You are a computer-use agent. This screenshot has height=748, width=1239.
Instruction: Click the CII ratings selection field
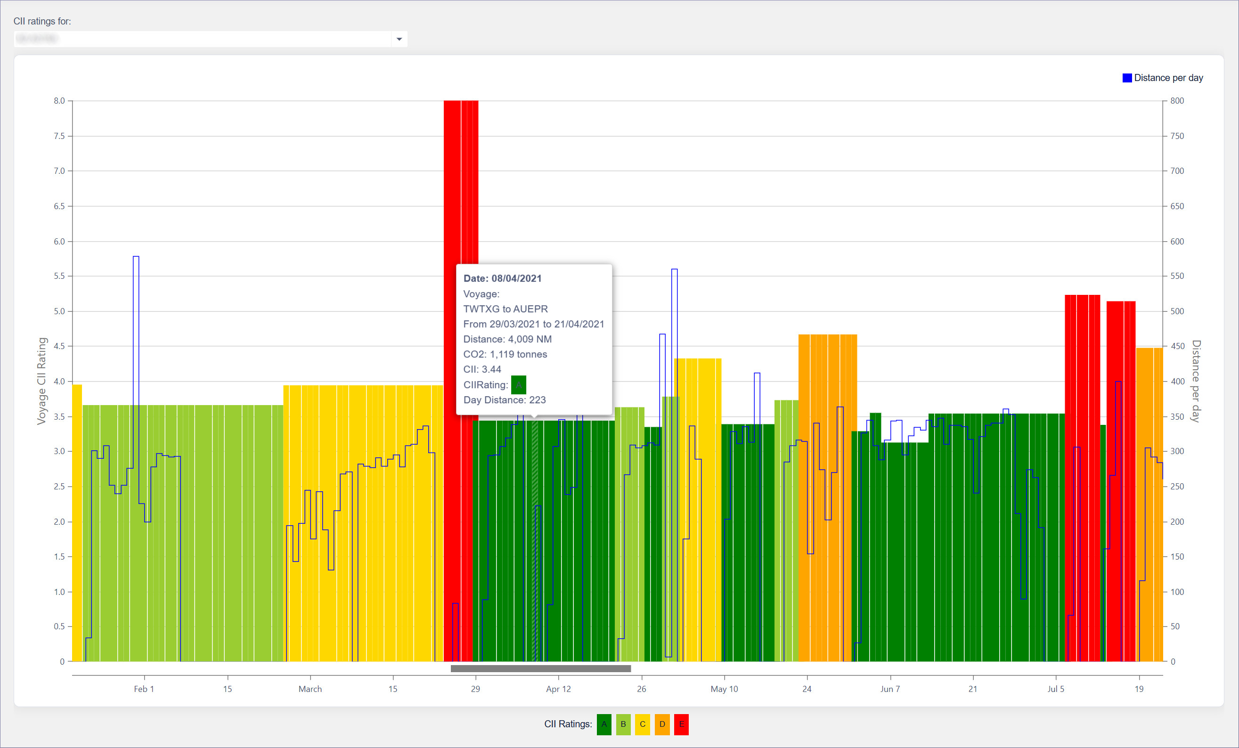[x=201, y=39]
